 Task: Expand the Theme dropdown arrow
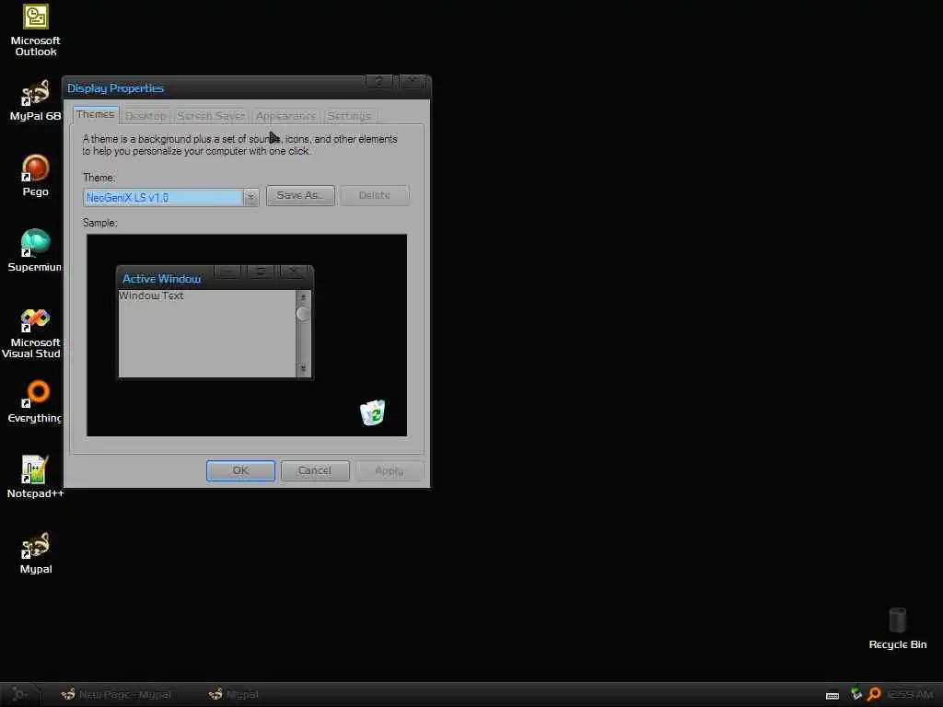[250, 197]
